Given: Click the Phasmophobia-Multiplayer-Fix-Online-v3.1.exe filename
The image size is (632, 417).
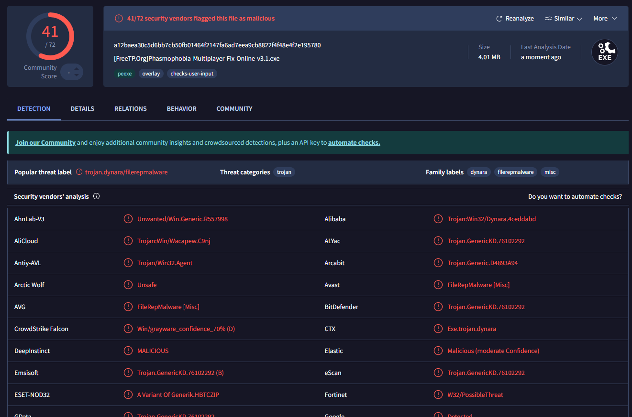Looking at the screenshot, I should [197, 59].
